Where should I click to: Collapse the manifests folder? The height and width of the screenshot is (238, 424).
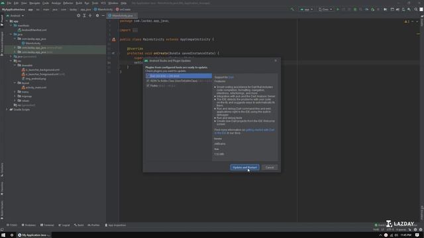click(x=11, y=25)
